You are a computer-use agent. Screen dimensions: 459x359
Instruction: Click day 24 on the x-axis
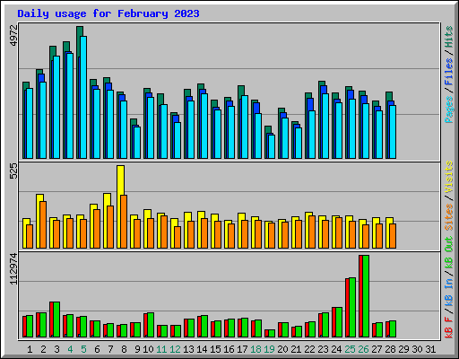(336, 349)
